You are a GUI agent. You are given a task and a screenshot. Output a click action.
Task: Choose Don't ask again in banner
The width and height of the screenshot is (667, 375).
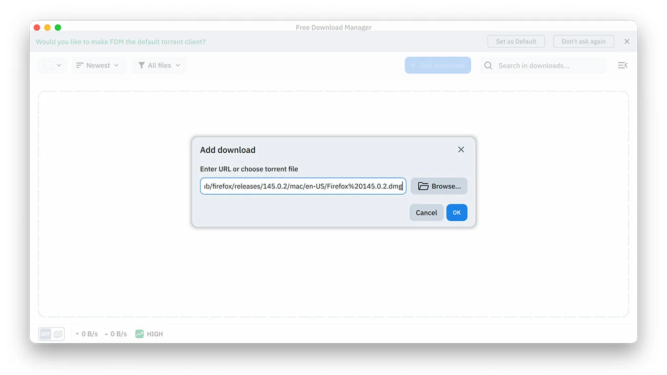584,41
